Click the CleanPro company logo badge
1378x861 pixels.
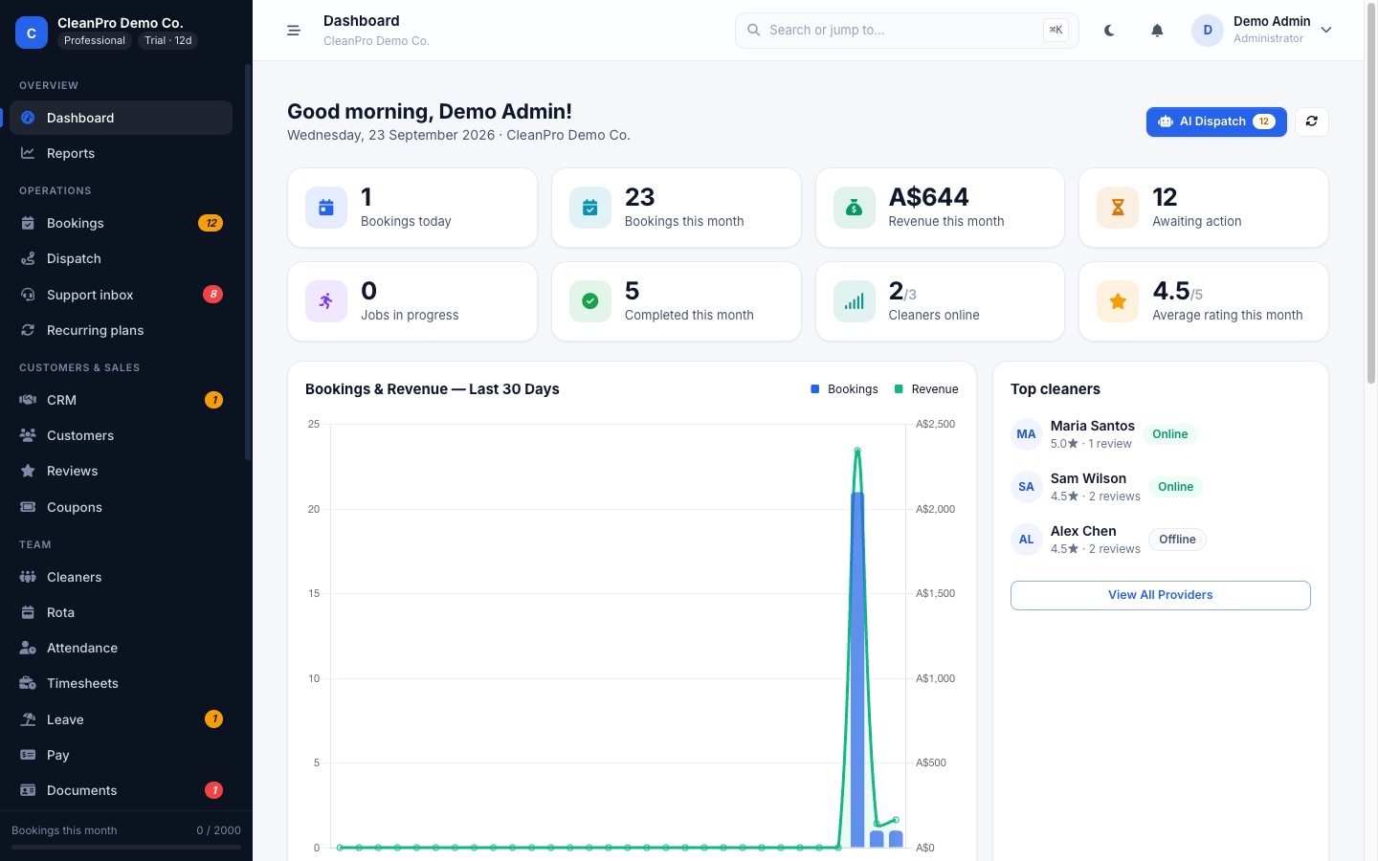click(x=32, y=33)
